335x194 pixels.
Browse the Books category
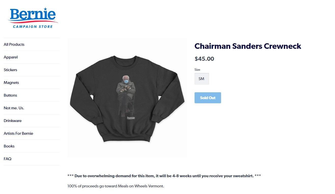click(x=9, y=146)
